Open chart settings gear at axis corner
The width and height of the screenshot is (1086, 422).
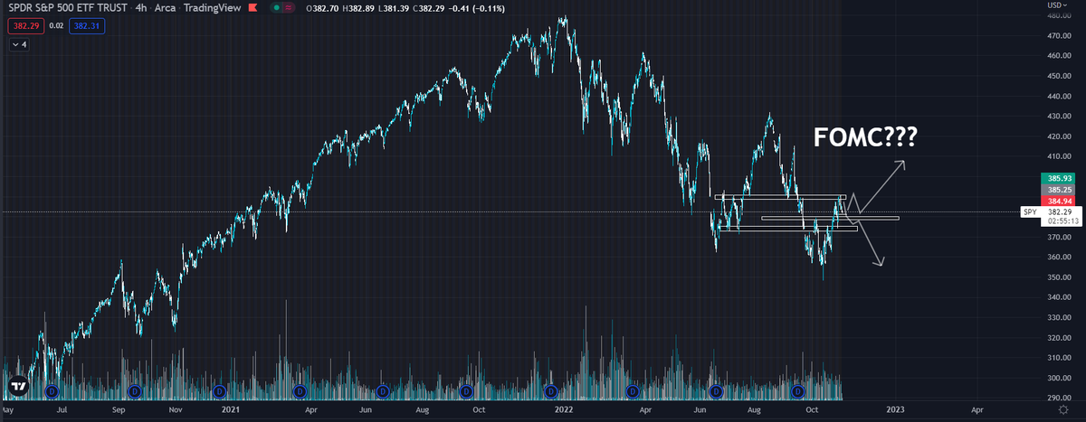1063,409
